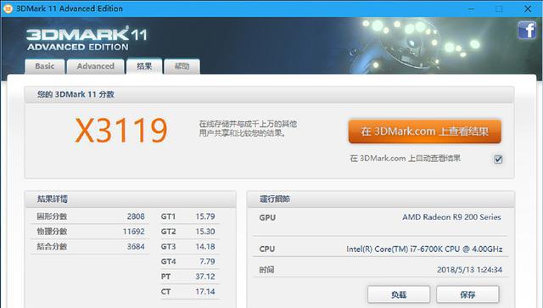543x308 pixels.
Task: Switch to the Advanced tab
Action: tap(96, 66)
